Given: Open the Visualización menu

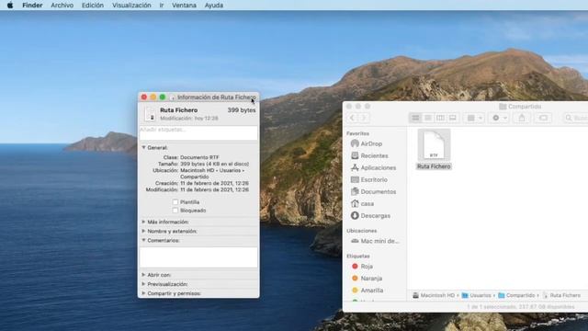Looking at the screenshot, I should (131, 6).
